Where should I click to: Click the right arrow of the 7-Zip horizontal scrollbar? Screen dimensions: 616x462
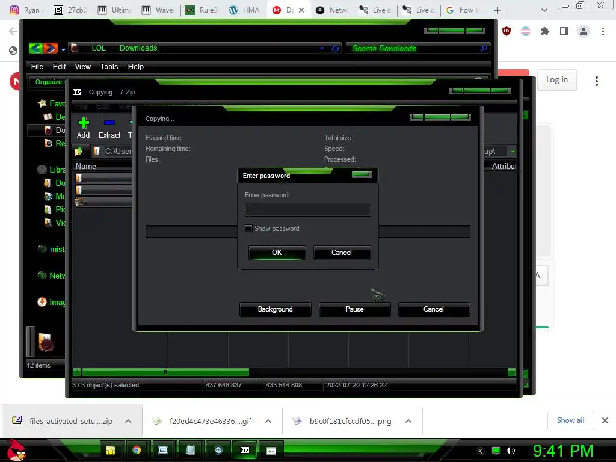pyautogui.click(x=511, y=372)
